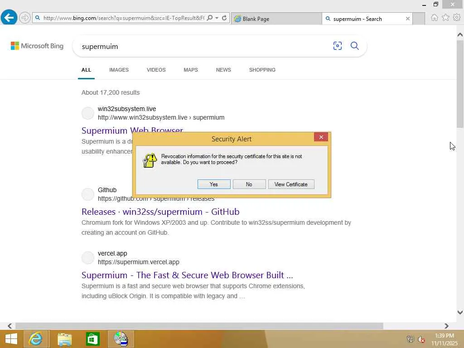Select the ALL results tab
The width and height of the screenshot is (464, 348).
click(x=86, y=70)
